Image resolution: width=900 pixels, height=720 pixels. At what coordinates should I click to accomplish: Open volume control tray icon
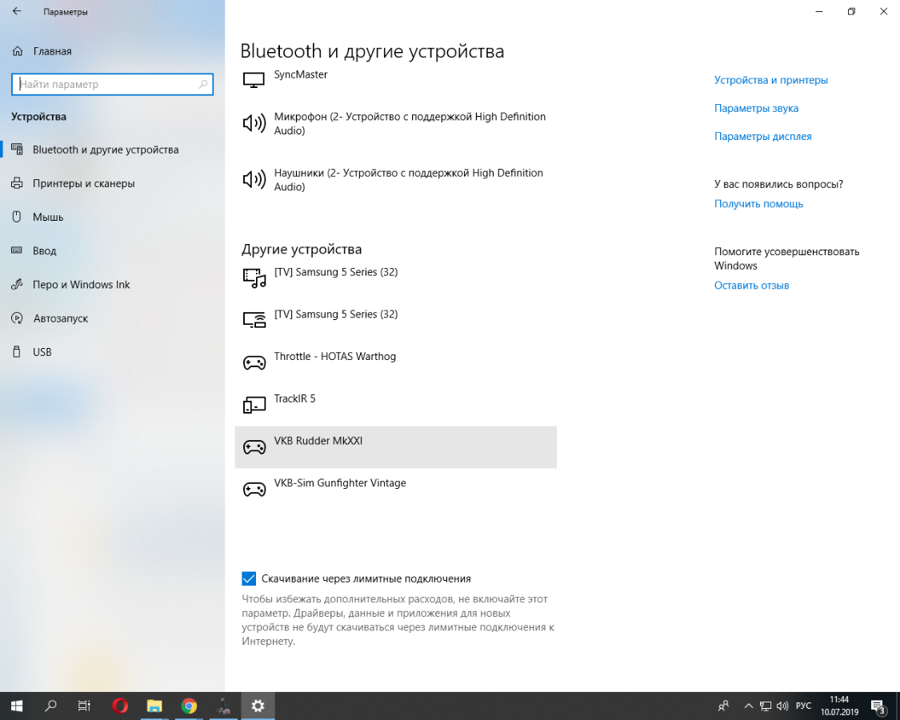[782, 706]
